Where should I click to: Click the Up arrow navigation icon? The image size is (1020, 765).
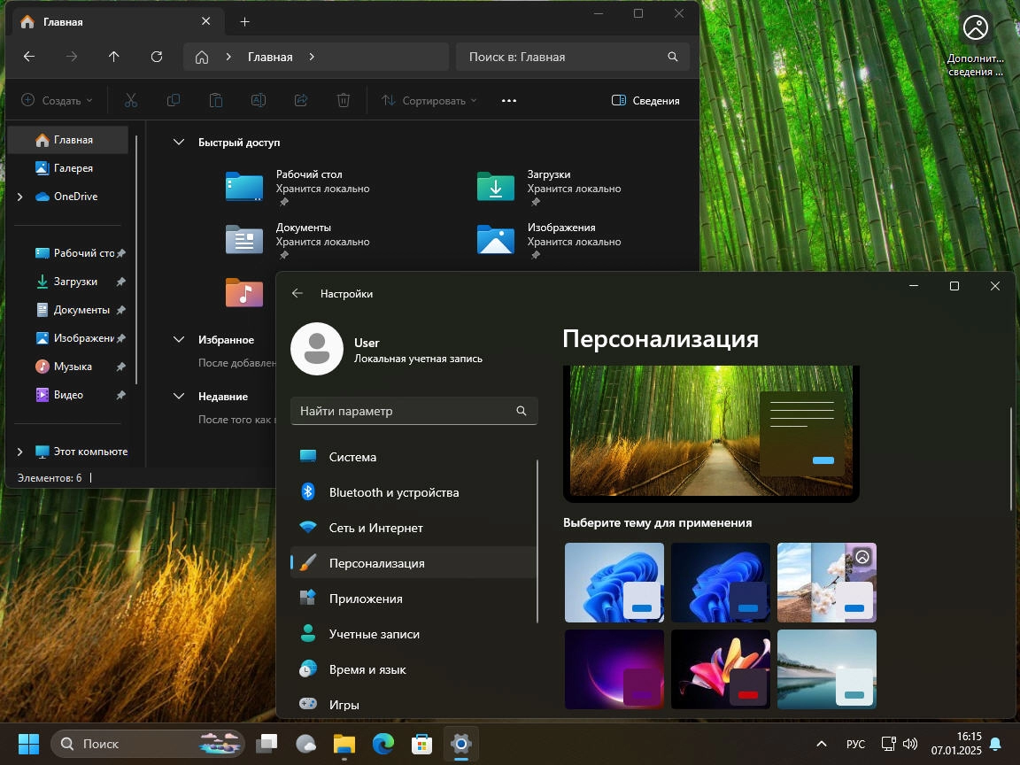(113, 57)
